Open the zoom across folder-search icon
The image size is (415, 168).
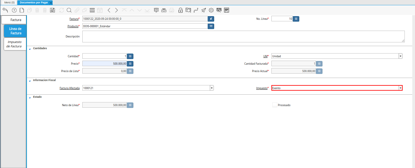188,10
